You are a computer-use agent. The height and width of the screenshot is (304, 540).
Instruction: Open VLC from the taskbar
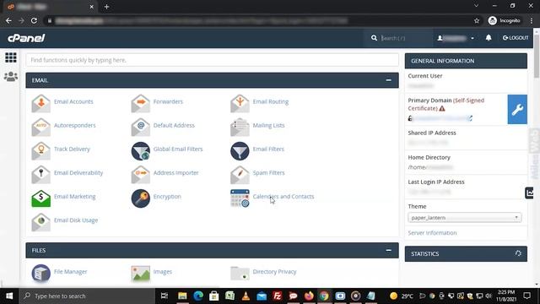pos(246,296)
